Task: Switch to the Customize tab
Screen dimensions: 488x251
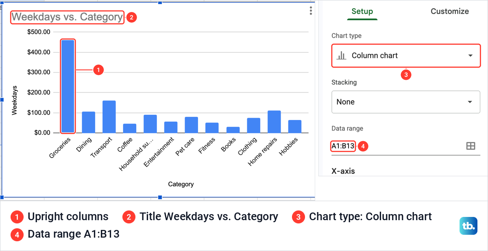Action: [450, 11]
